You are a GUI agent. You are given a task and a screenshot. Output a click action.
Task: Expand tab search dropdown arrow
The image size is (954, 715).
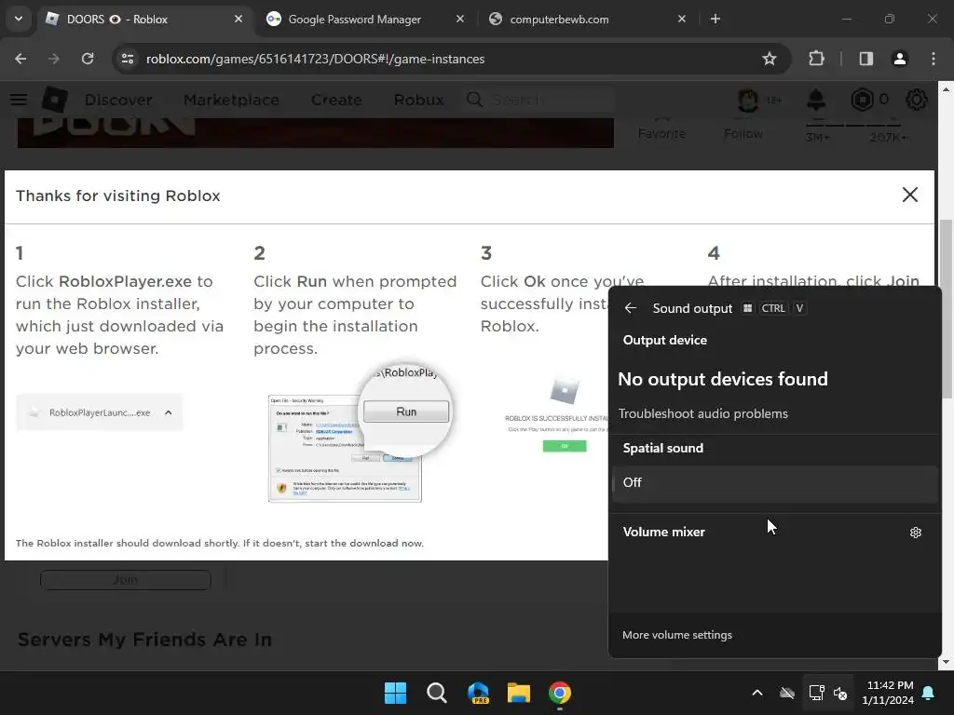pos(19,19)
